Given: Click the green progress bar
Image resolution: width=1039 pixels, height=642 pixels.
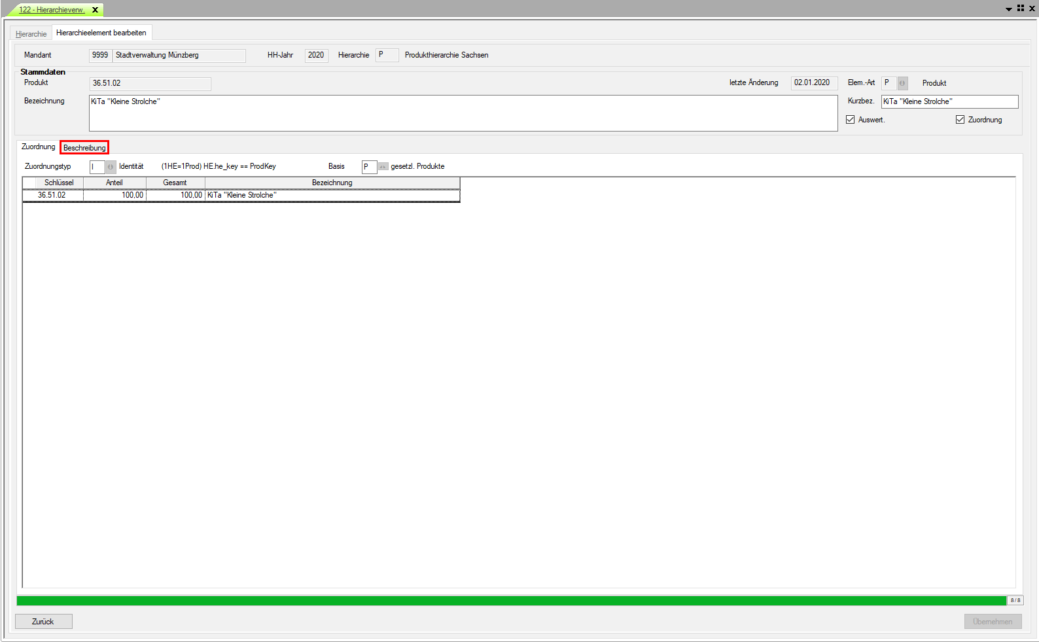Looking at the screenshot, I should point(510,601).
